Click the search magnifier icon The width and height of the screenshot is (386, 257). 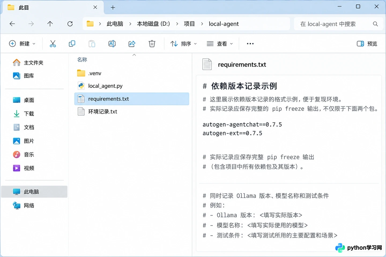(375, 24)
